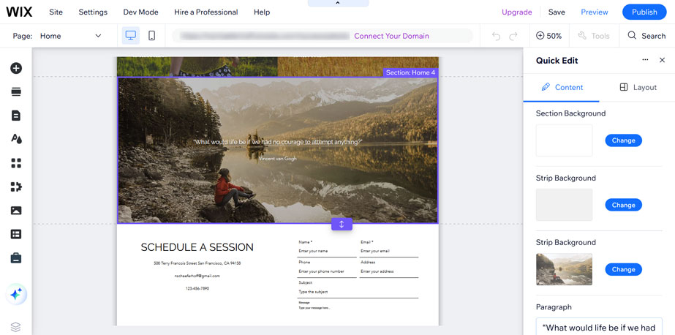The image size is (675, 335).
Task: Switch to the Layout tab
Action: point(638,88)
